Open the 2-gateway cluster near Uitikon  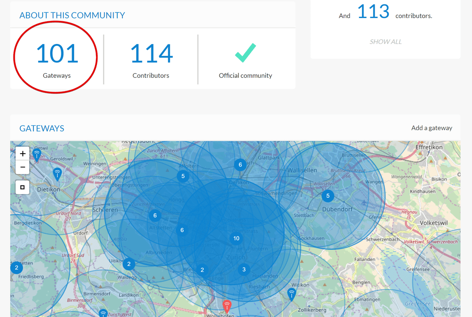coord(129,264)
